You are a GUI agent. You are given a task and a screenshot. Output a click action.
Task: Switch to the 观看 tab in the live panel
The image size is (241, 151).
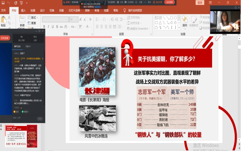tap(28, 46)
